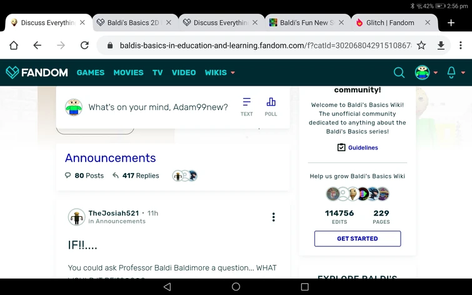The width and height of the screenshot is (472, 295).
Task: Click the Fandom logo
Action: [x=37, y=72]
